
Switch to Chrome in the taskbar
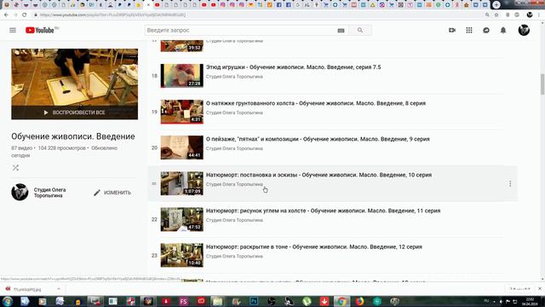(341, 301)
